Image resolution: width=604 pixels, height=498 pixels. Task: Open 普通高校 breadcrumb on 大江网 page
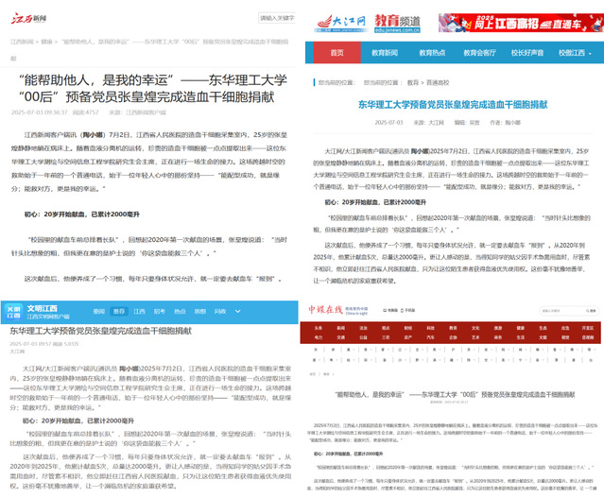coord(438,82)
